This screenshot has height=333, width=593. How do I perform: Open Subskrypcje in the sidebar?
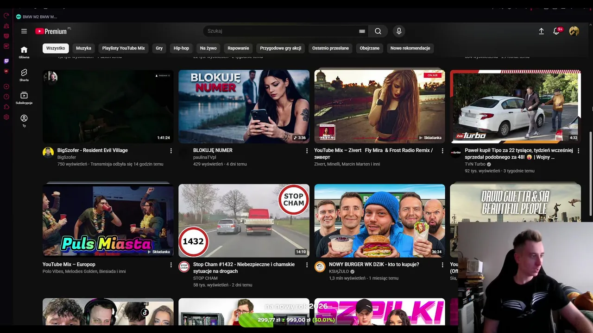pyautogui.click(x=24, y=98)
